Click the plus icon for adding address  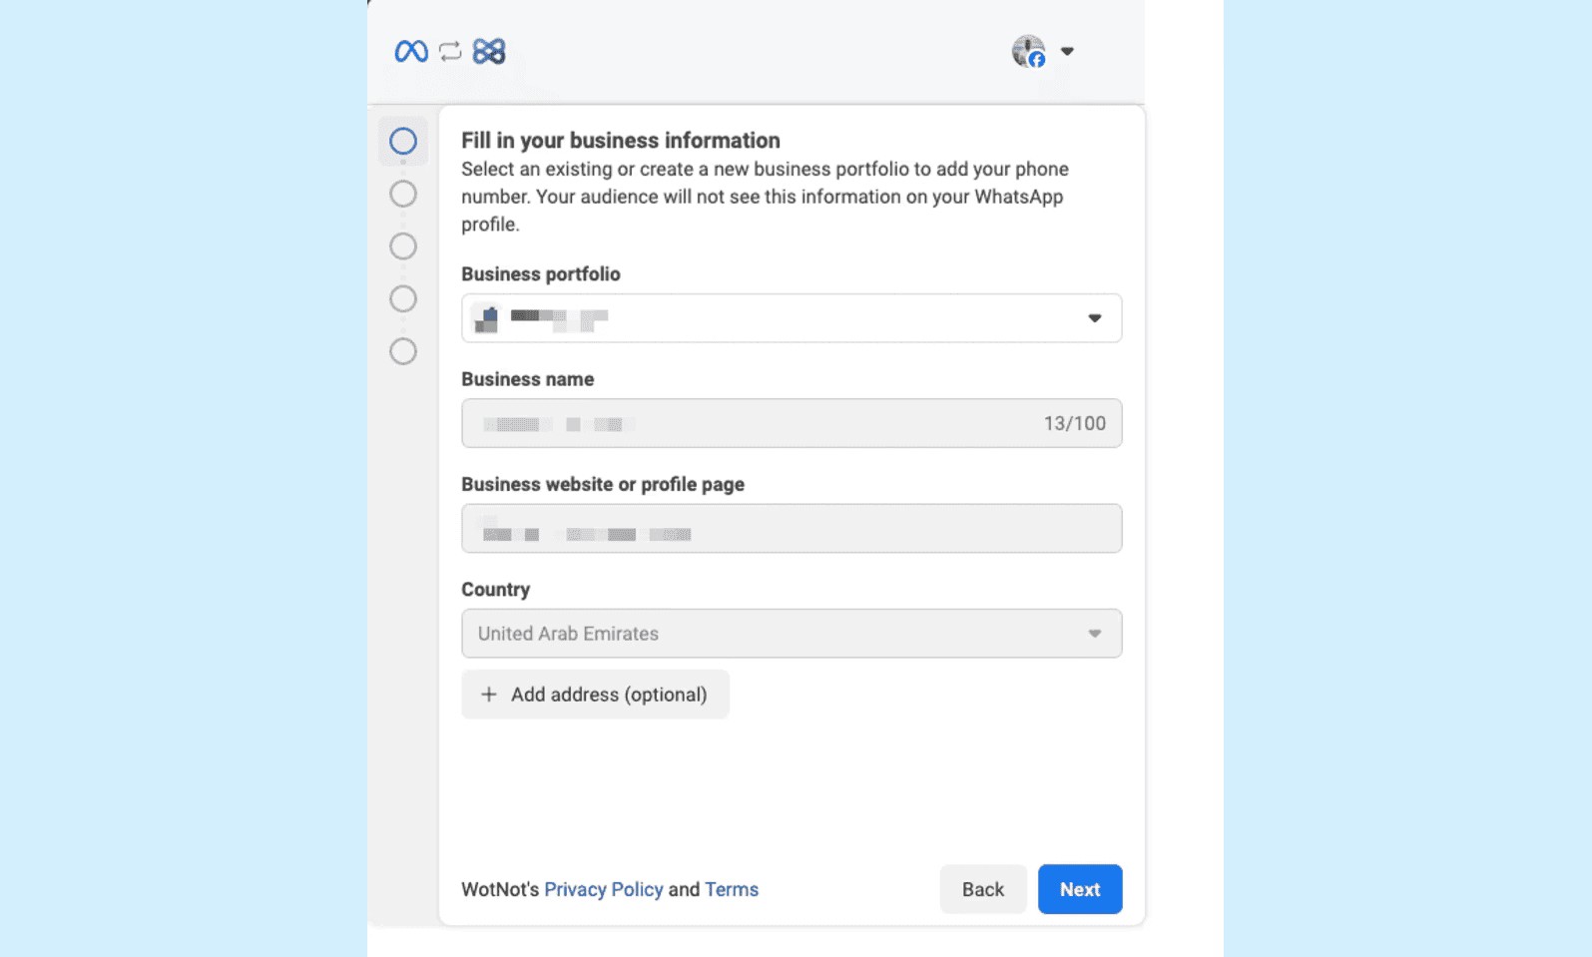tap(489, 695)
